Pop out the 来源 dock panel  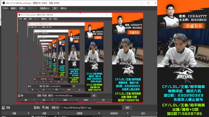tap(58, 113)
